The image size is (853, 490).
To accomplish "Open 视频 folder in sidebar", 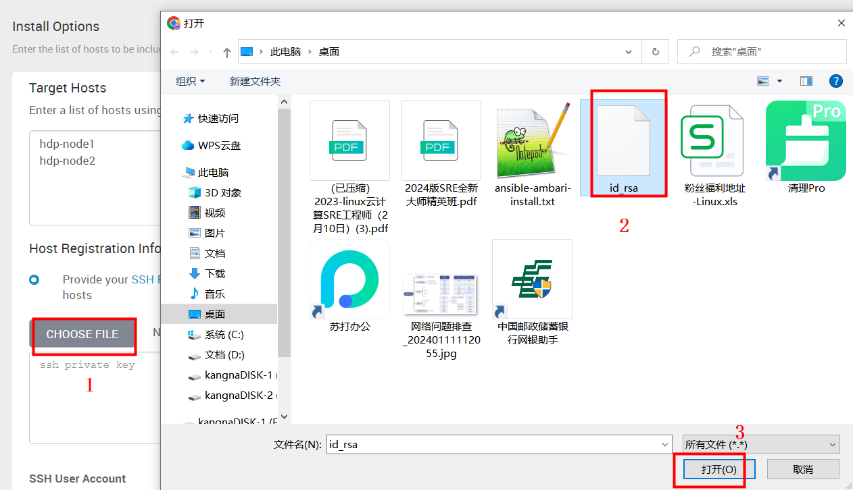I will (x=207, y=213).
